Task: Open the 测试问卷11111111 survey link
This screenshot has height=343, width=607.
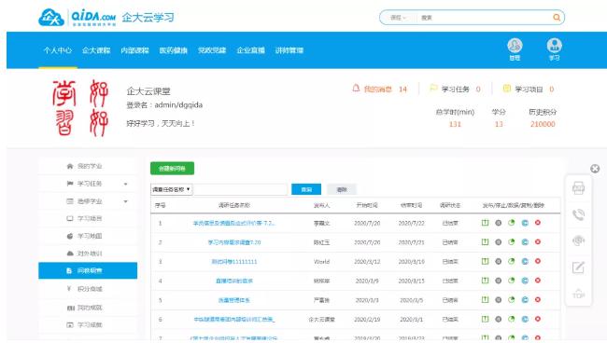Action: 234,262
